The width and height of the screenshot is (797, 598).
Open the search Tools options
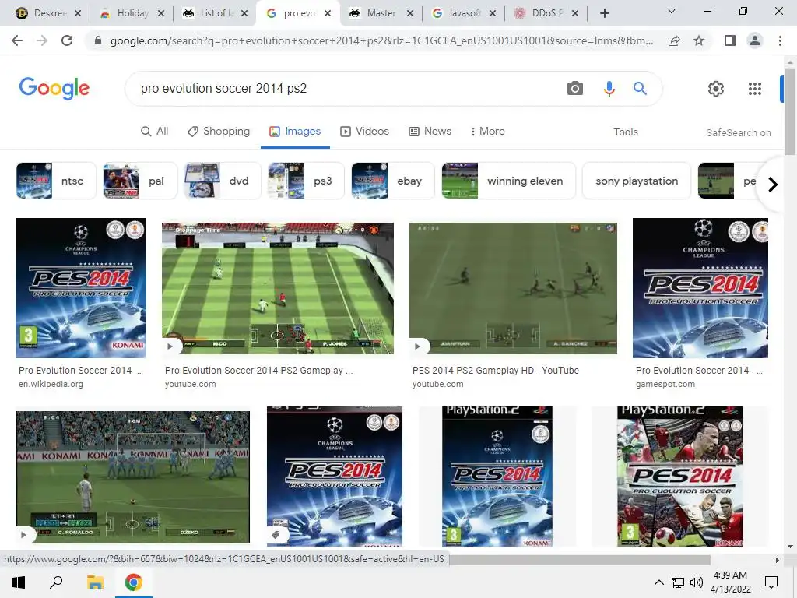tap(625, 132)
